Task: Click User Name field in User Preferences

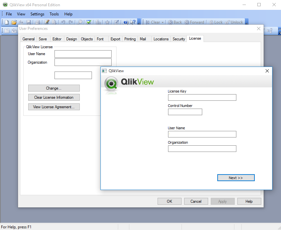Action: 83,54
